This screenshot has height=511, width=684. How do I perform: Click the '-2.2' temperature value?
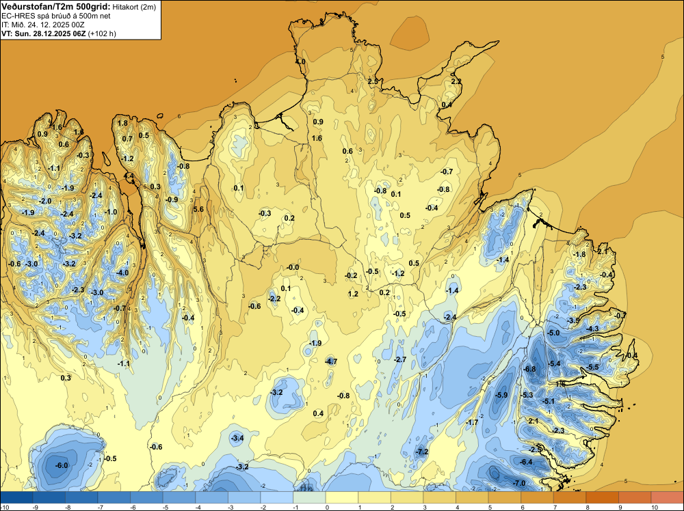(x=274, y=299)
